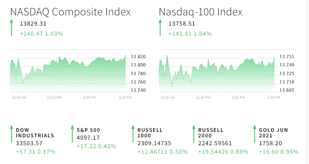The image size is (309, 164).
Task: Select the DOW INDUSTRIALS label
Action: point(35,133)
